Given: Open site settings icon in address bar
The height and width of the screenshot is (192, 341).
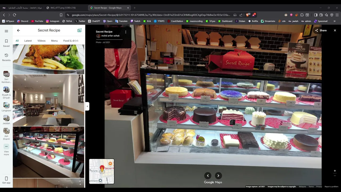Looking at the screenshot, I should (x=68, y=15).
